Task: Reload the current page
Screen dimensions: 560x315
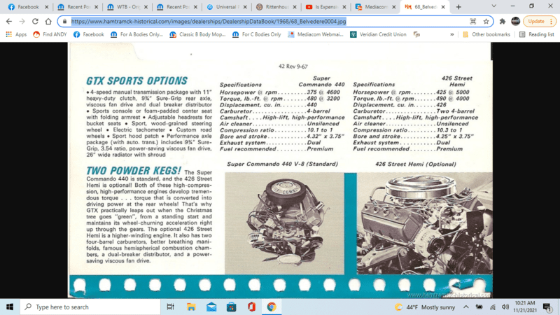Action: [x=35, y=22]
